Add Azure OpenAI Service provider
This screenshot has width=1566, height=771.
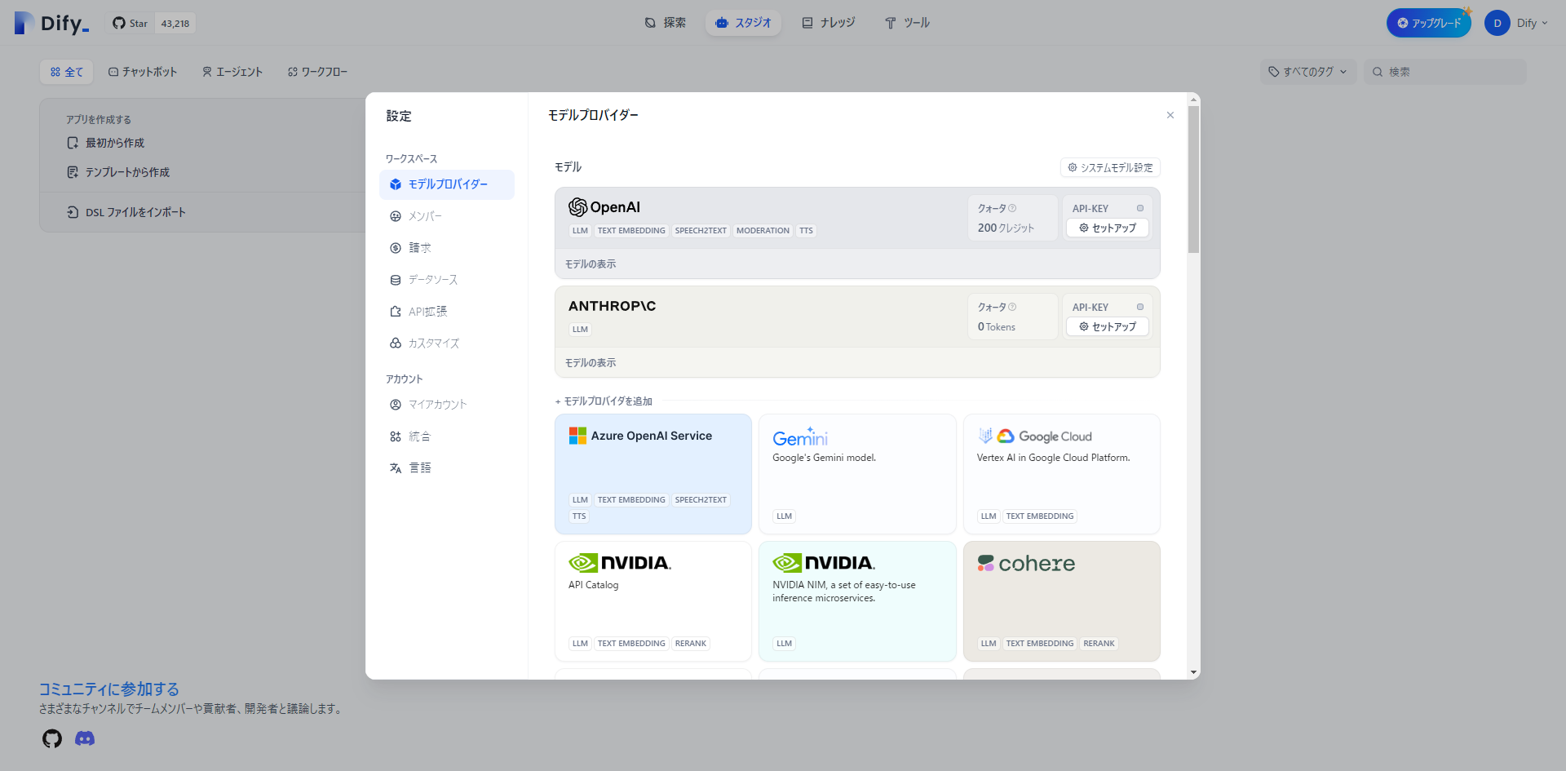click(x=653, y=474)
